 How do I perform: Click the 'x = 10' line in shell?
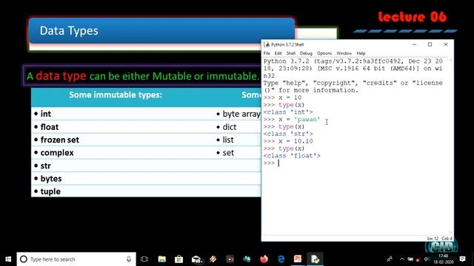coord(282,98)
